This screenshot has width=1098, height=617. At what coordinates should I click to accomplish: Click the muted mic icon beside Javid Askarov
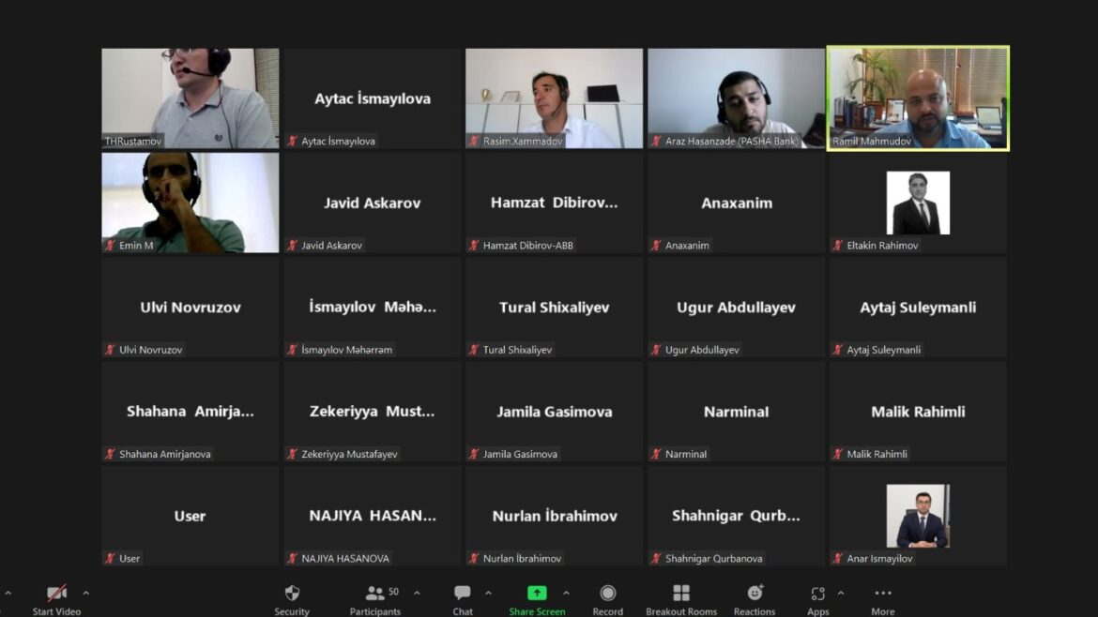click(x=293, y=246)
